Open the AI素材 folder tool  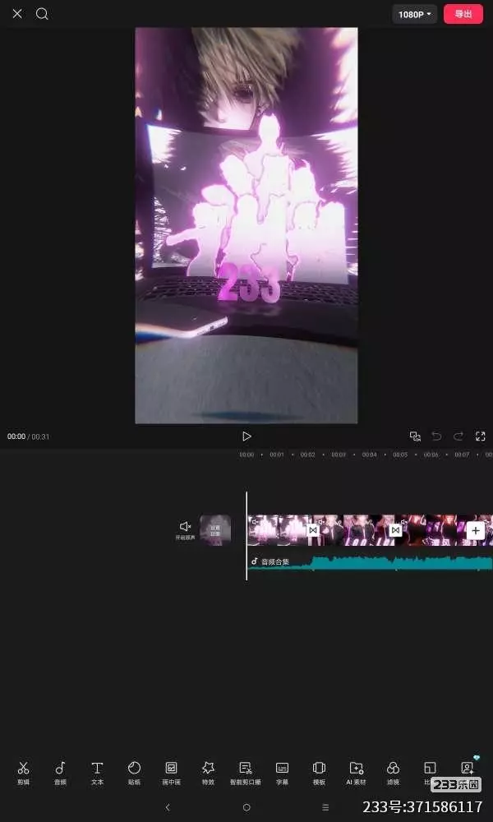(x=357, y=773)
